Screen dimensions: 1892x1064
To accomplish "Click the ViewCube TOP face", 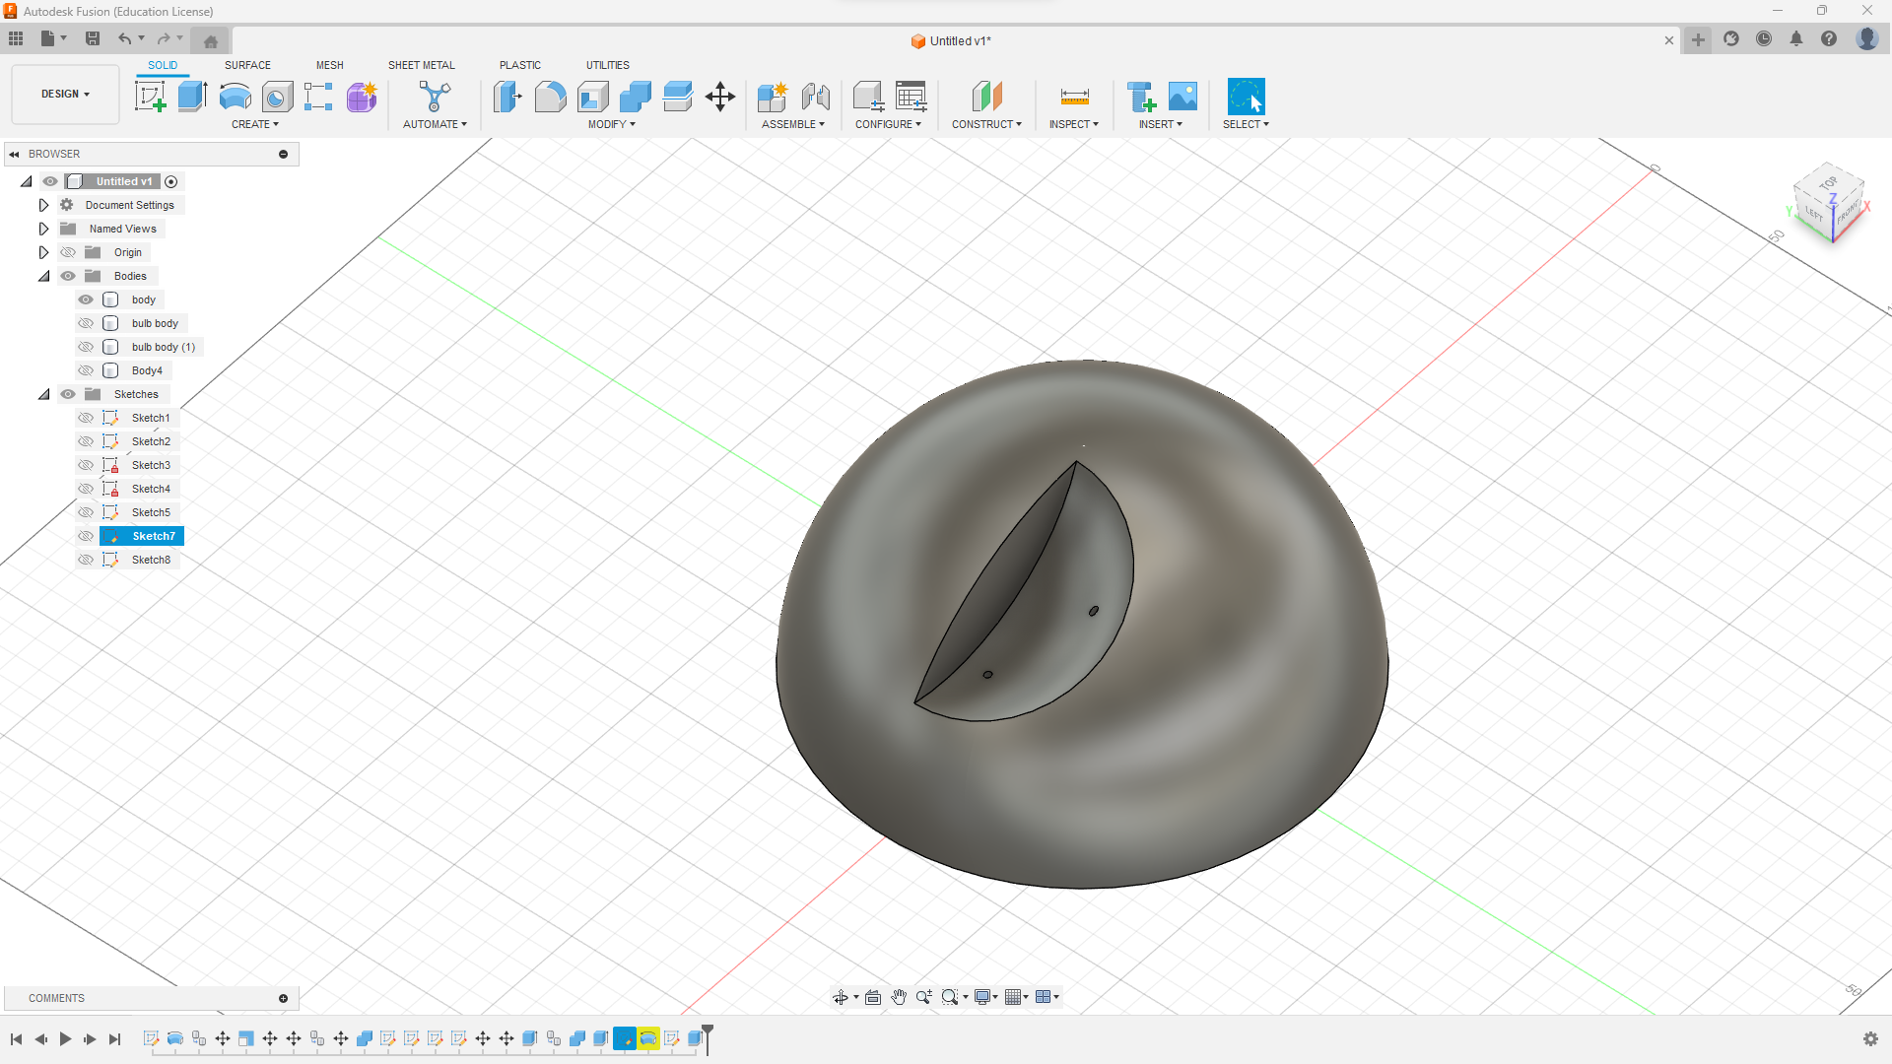I will [1829, 183].
